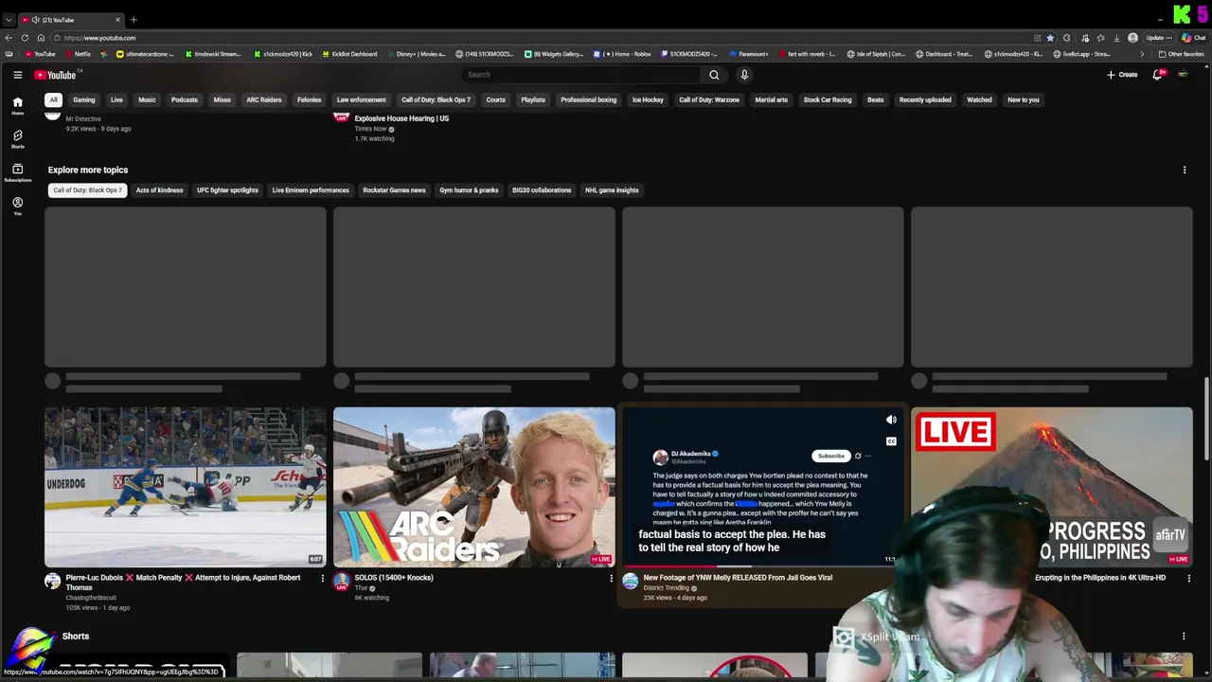Screen dimensions: 1212x682
Task: Start voice search with microphone
Action: coord(744,75)
